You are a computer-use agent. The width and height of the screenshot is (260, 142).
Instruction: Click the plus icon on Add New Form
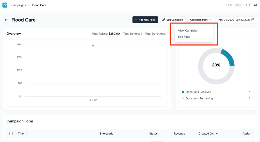pos(136,20)
